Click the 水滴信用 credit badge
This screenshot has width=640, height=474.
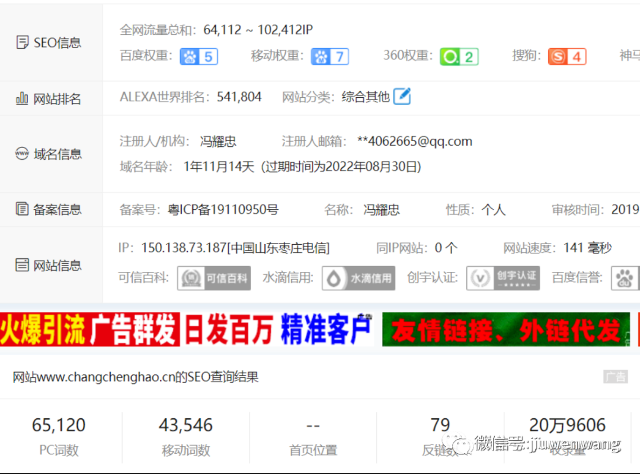click(x=358, y=278)
